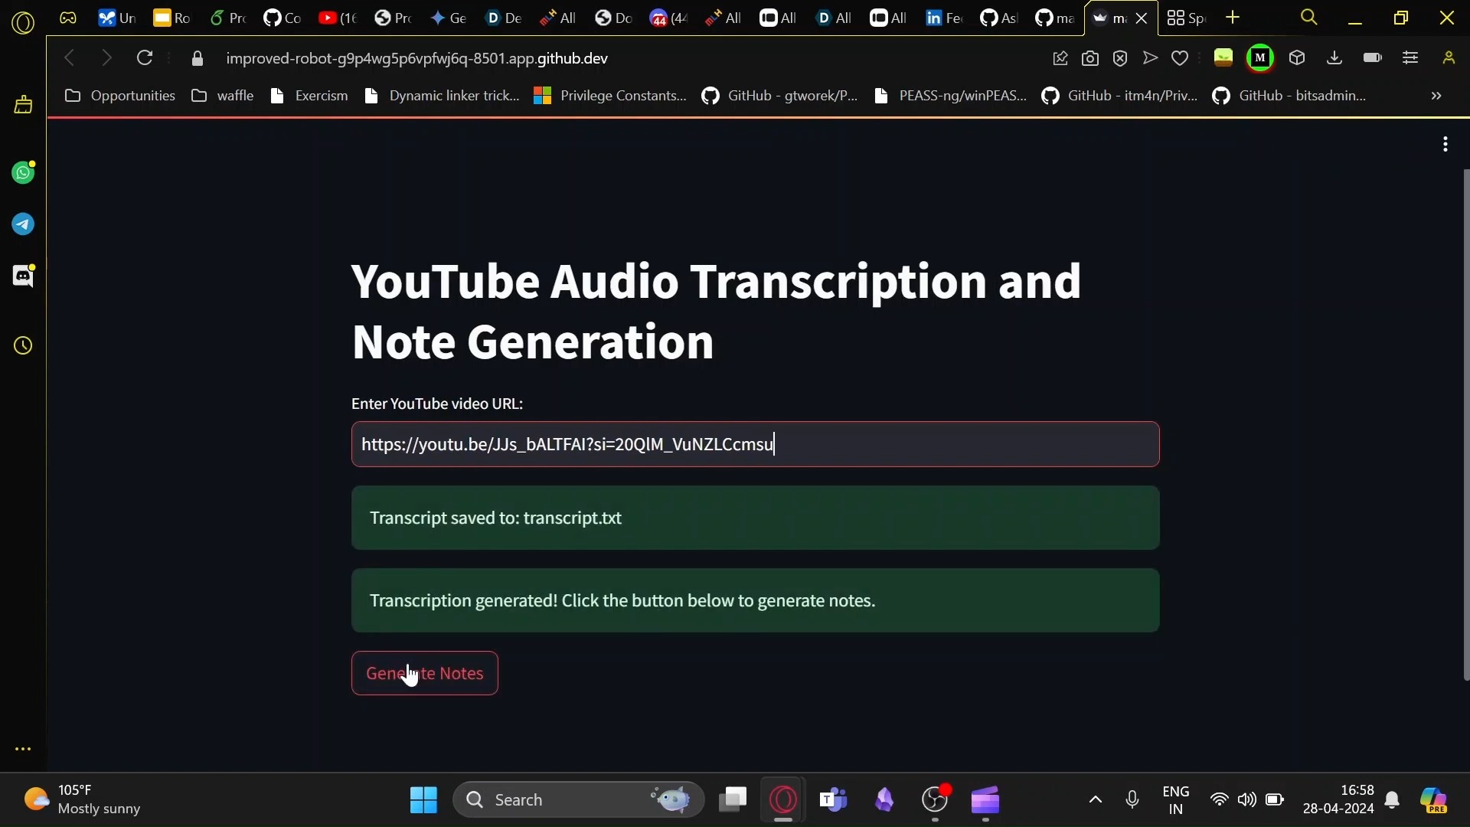Viewport: 1470px width, 827px height.
Task: Show hidden system tray icons
Action: [1096, 800]
